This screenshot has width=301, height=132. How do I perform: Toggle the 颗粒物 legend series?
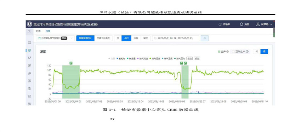(120, 58)
